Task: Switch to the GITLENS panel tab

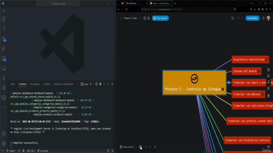Action: pyautogui.click(x=46, y=84)
